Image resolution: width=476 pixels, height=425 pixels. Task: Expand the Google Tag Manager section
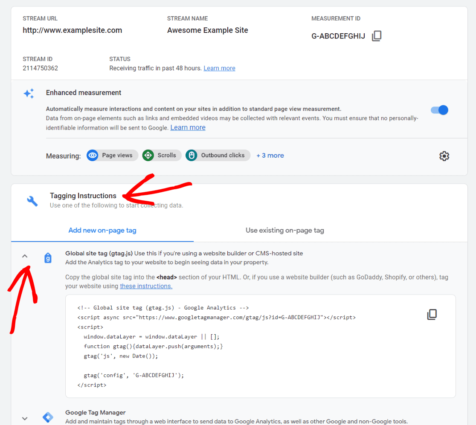pyautogui.click(x=25, y=419)
